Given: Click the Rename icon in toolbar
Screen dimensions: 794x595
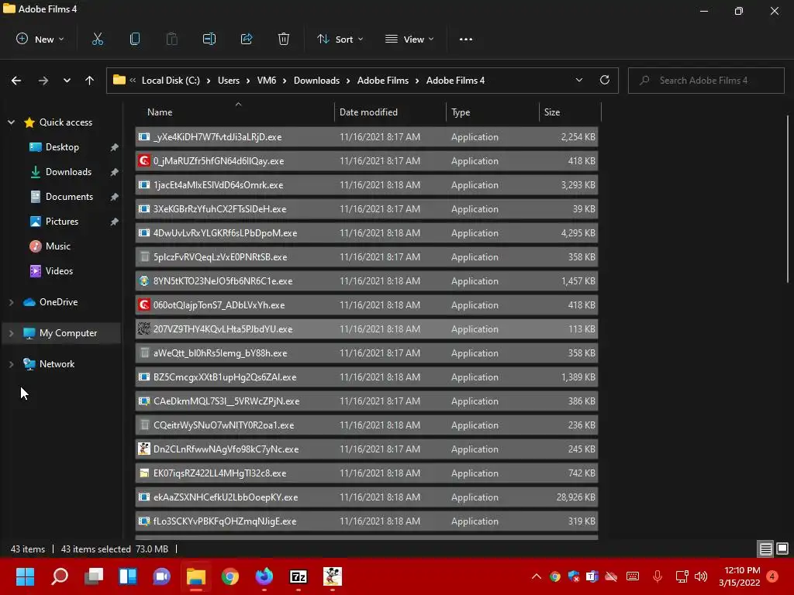Looking at the screenshot, I should tap(209, 39).
